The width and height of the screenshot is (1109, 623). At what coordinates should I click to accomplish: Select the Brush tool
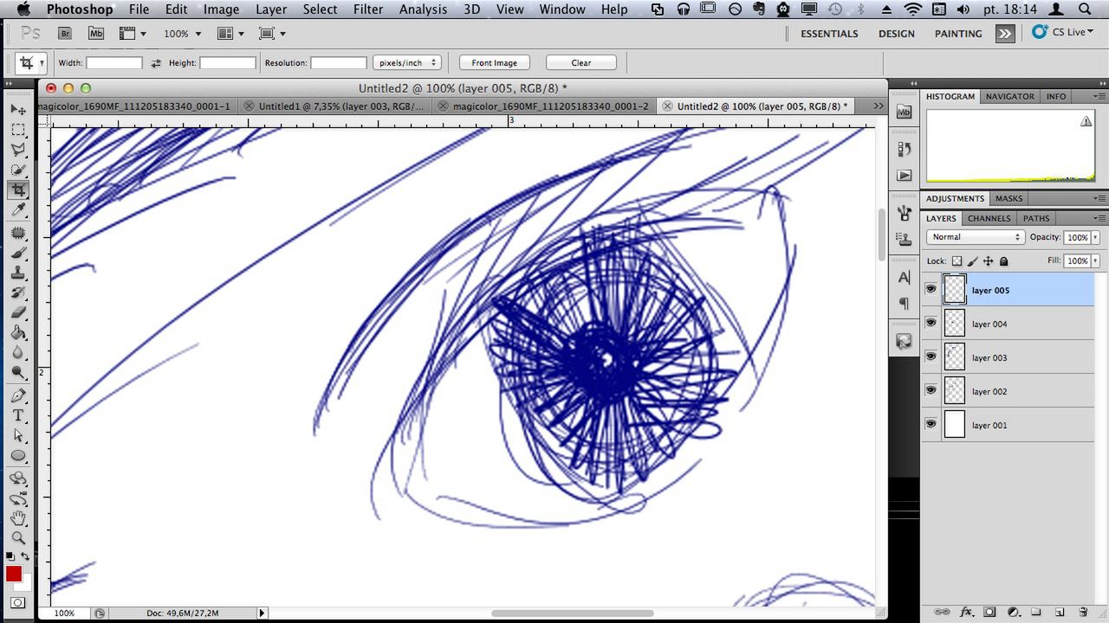pyautogui.click(x=18, y=254)
